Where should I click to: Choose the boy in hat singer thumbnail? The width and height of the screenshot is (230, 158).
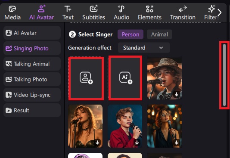tap(165, 78)
